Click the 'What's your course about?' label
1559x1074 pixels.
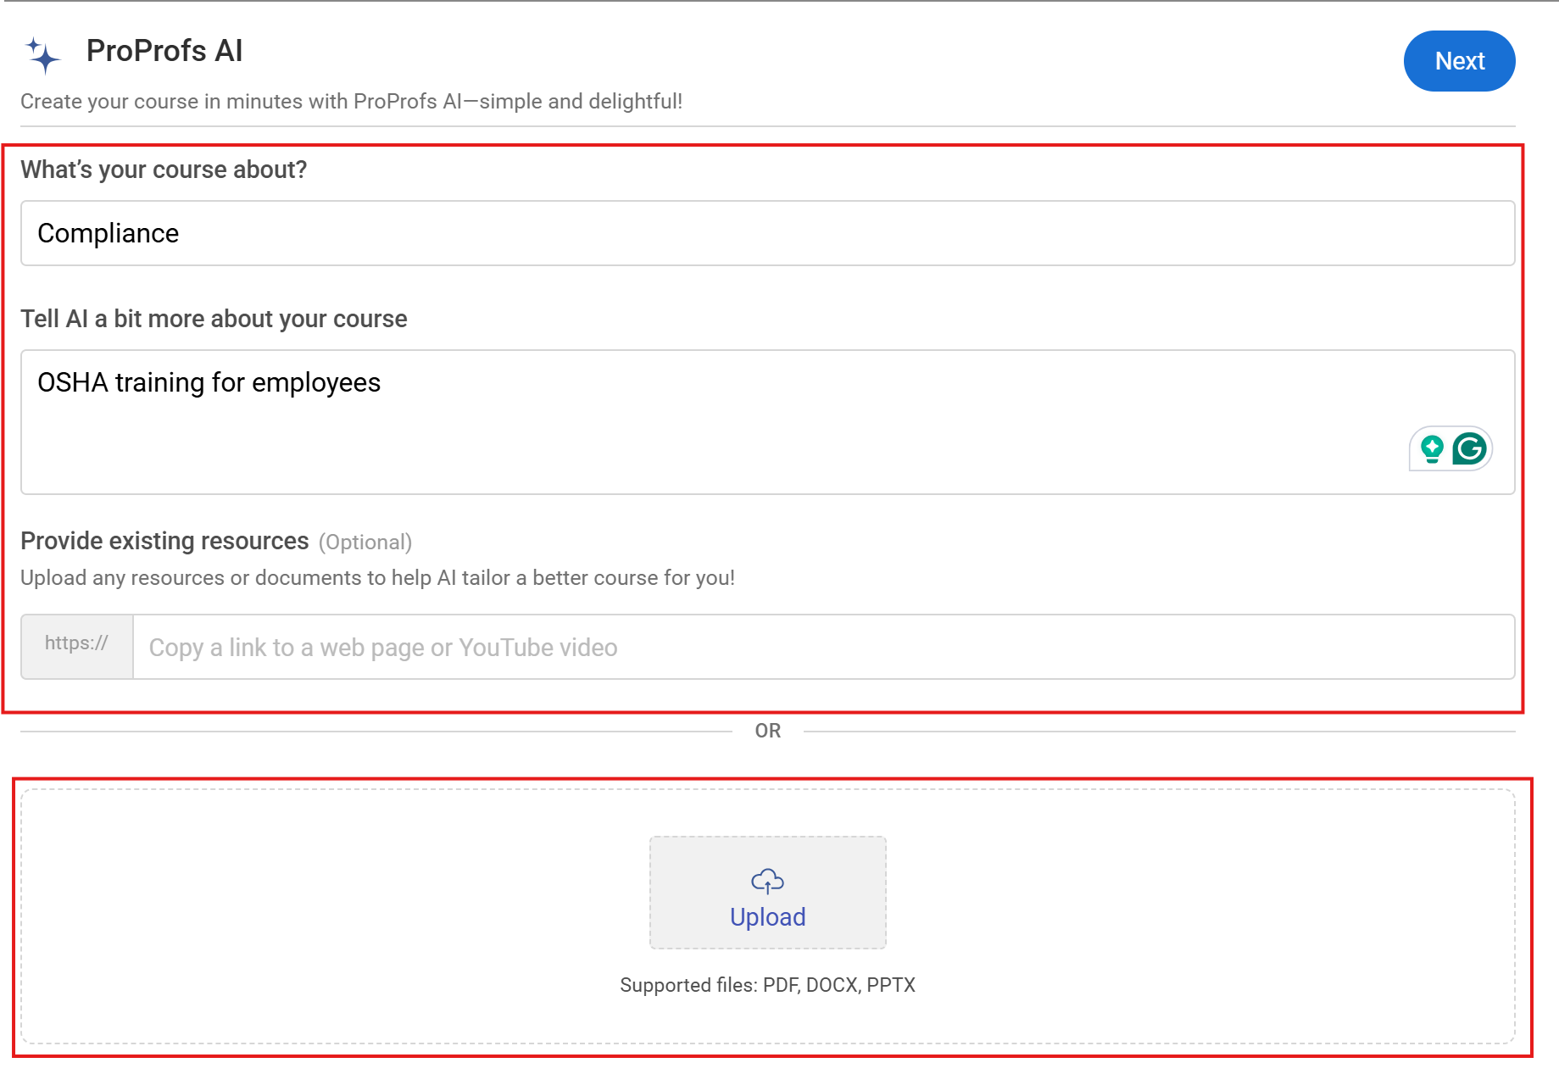pyautogui.click(x=164, y=170)
